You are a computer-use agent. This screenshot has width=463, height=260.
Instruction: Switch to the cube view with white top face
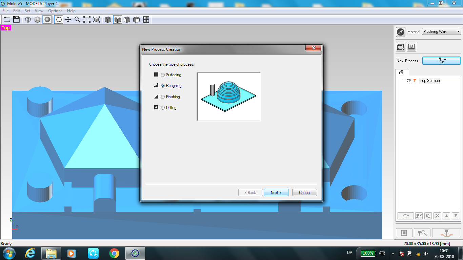click(117, 20)
